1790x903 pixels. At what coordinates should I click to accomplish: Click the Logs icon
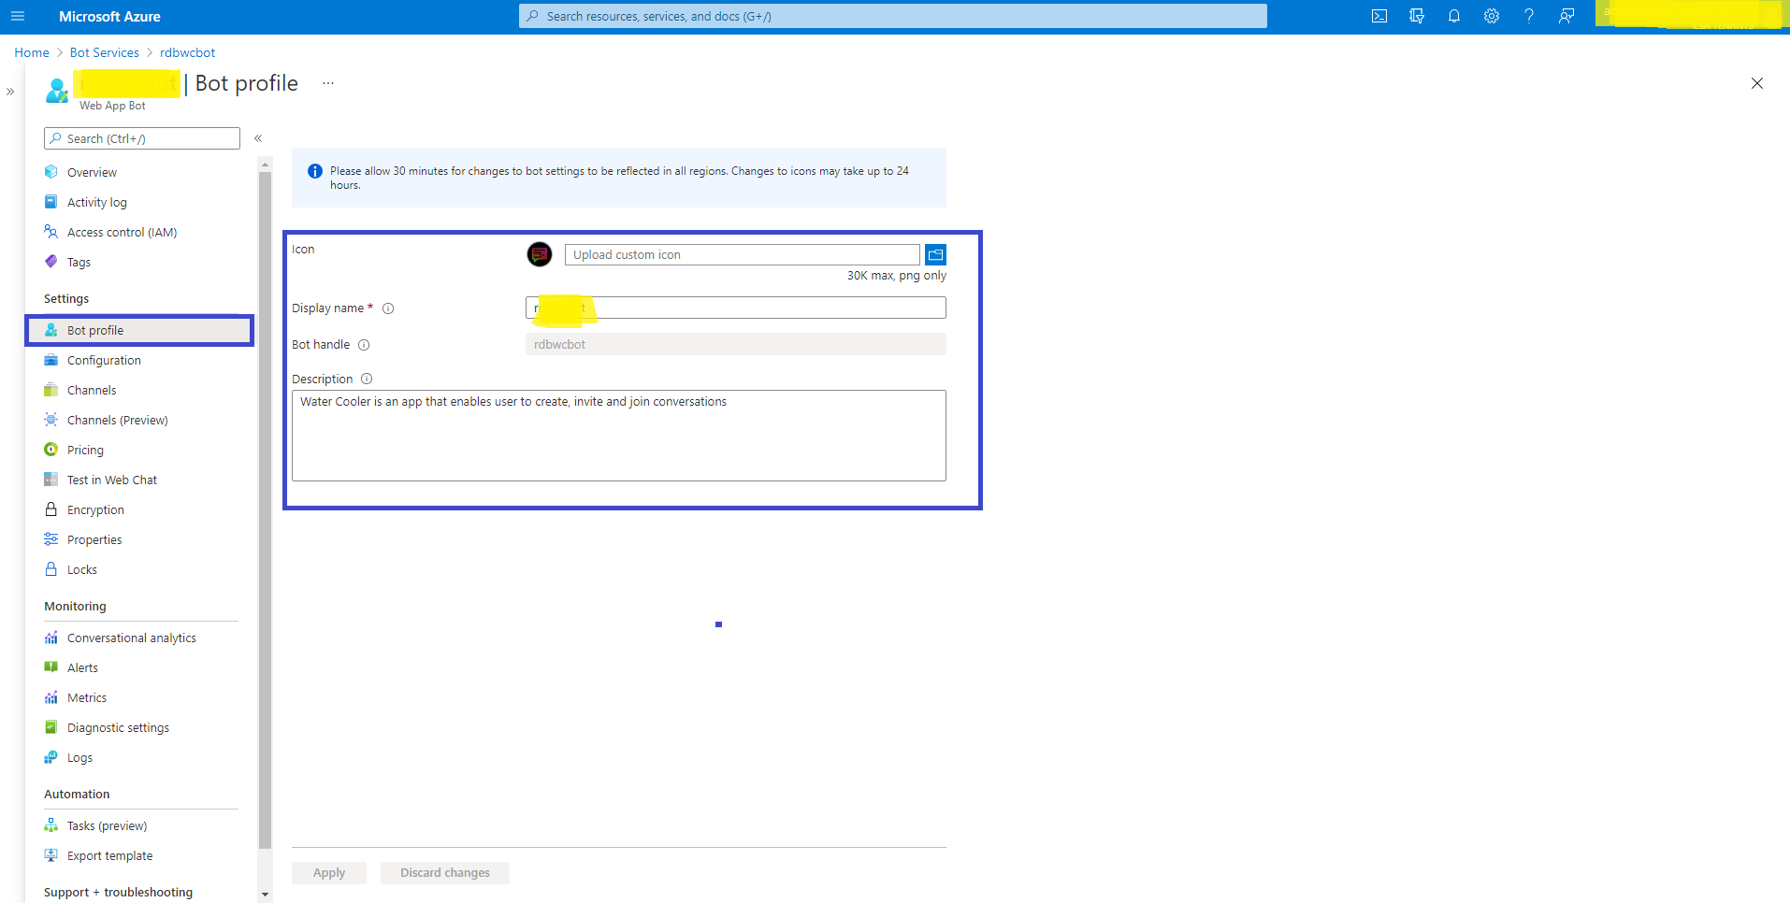(x=51, y=757)
